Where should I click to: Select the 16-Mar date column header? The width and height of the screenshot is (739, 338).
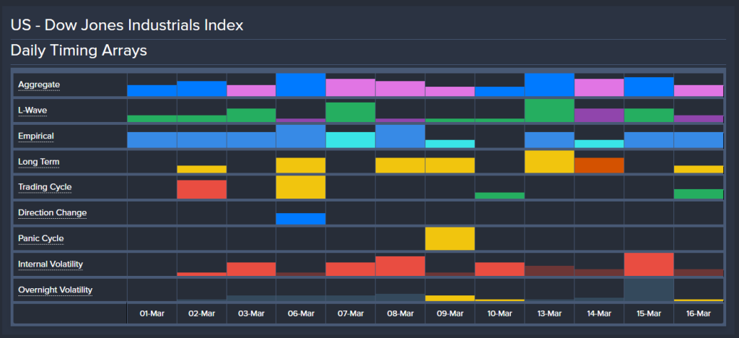tap(698, 313)
